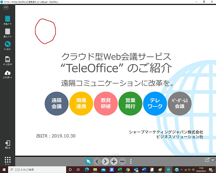216x173 pixels.
Task: Click the テレワーク blue circle
Action: (x=155, y=103)
